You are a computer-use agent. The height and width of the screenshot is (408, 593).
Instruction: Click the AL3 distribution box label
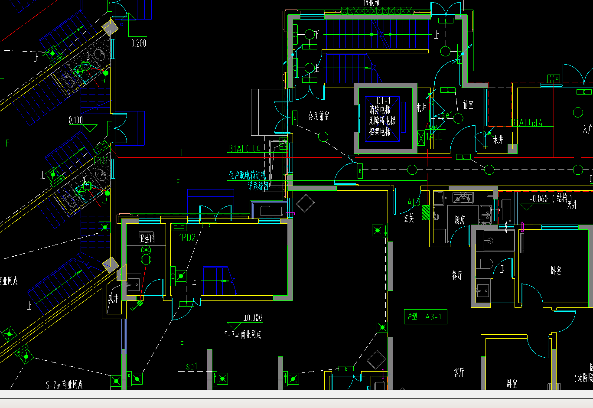tap(414, 202)
